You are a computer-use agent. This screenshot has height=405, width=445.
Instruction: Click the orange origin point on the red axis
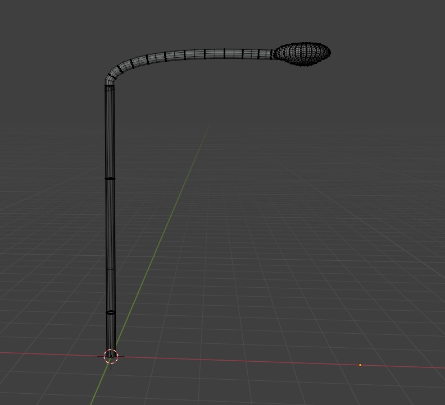tap(360, 365)
